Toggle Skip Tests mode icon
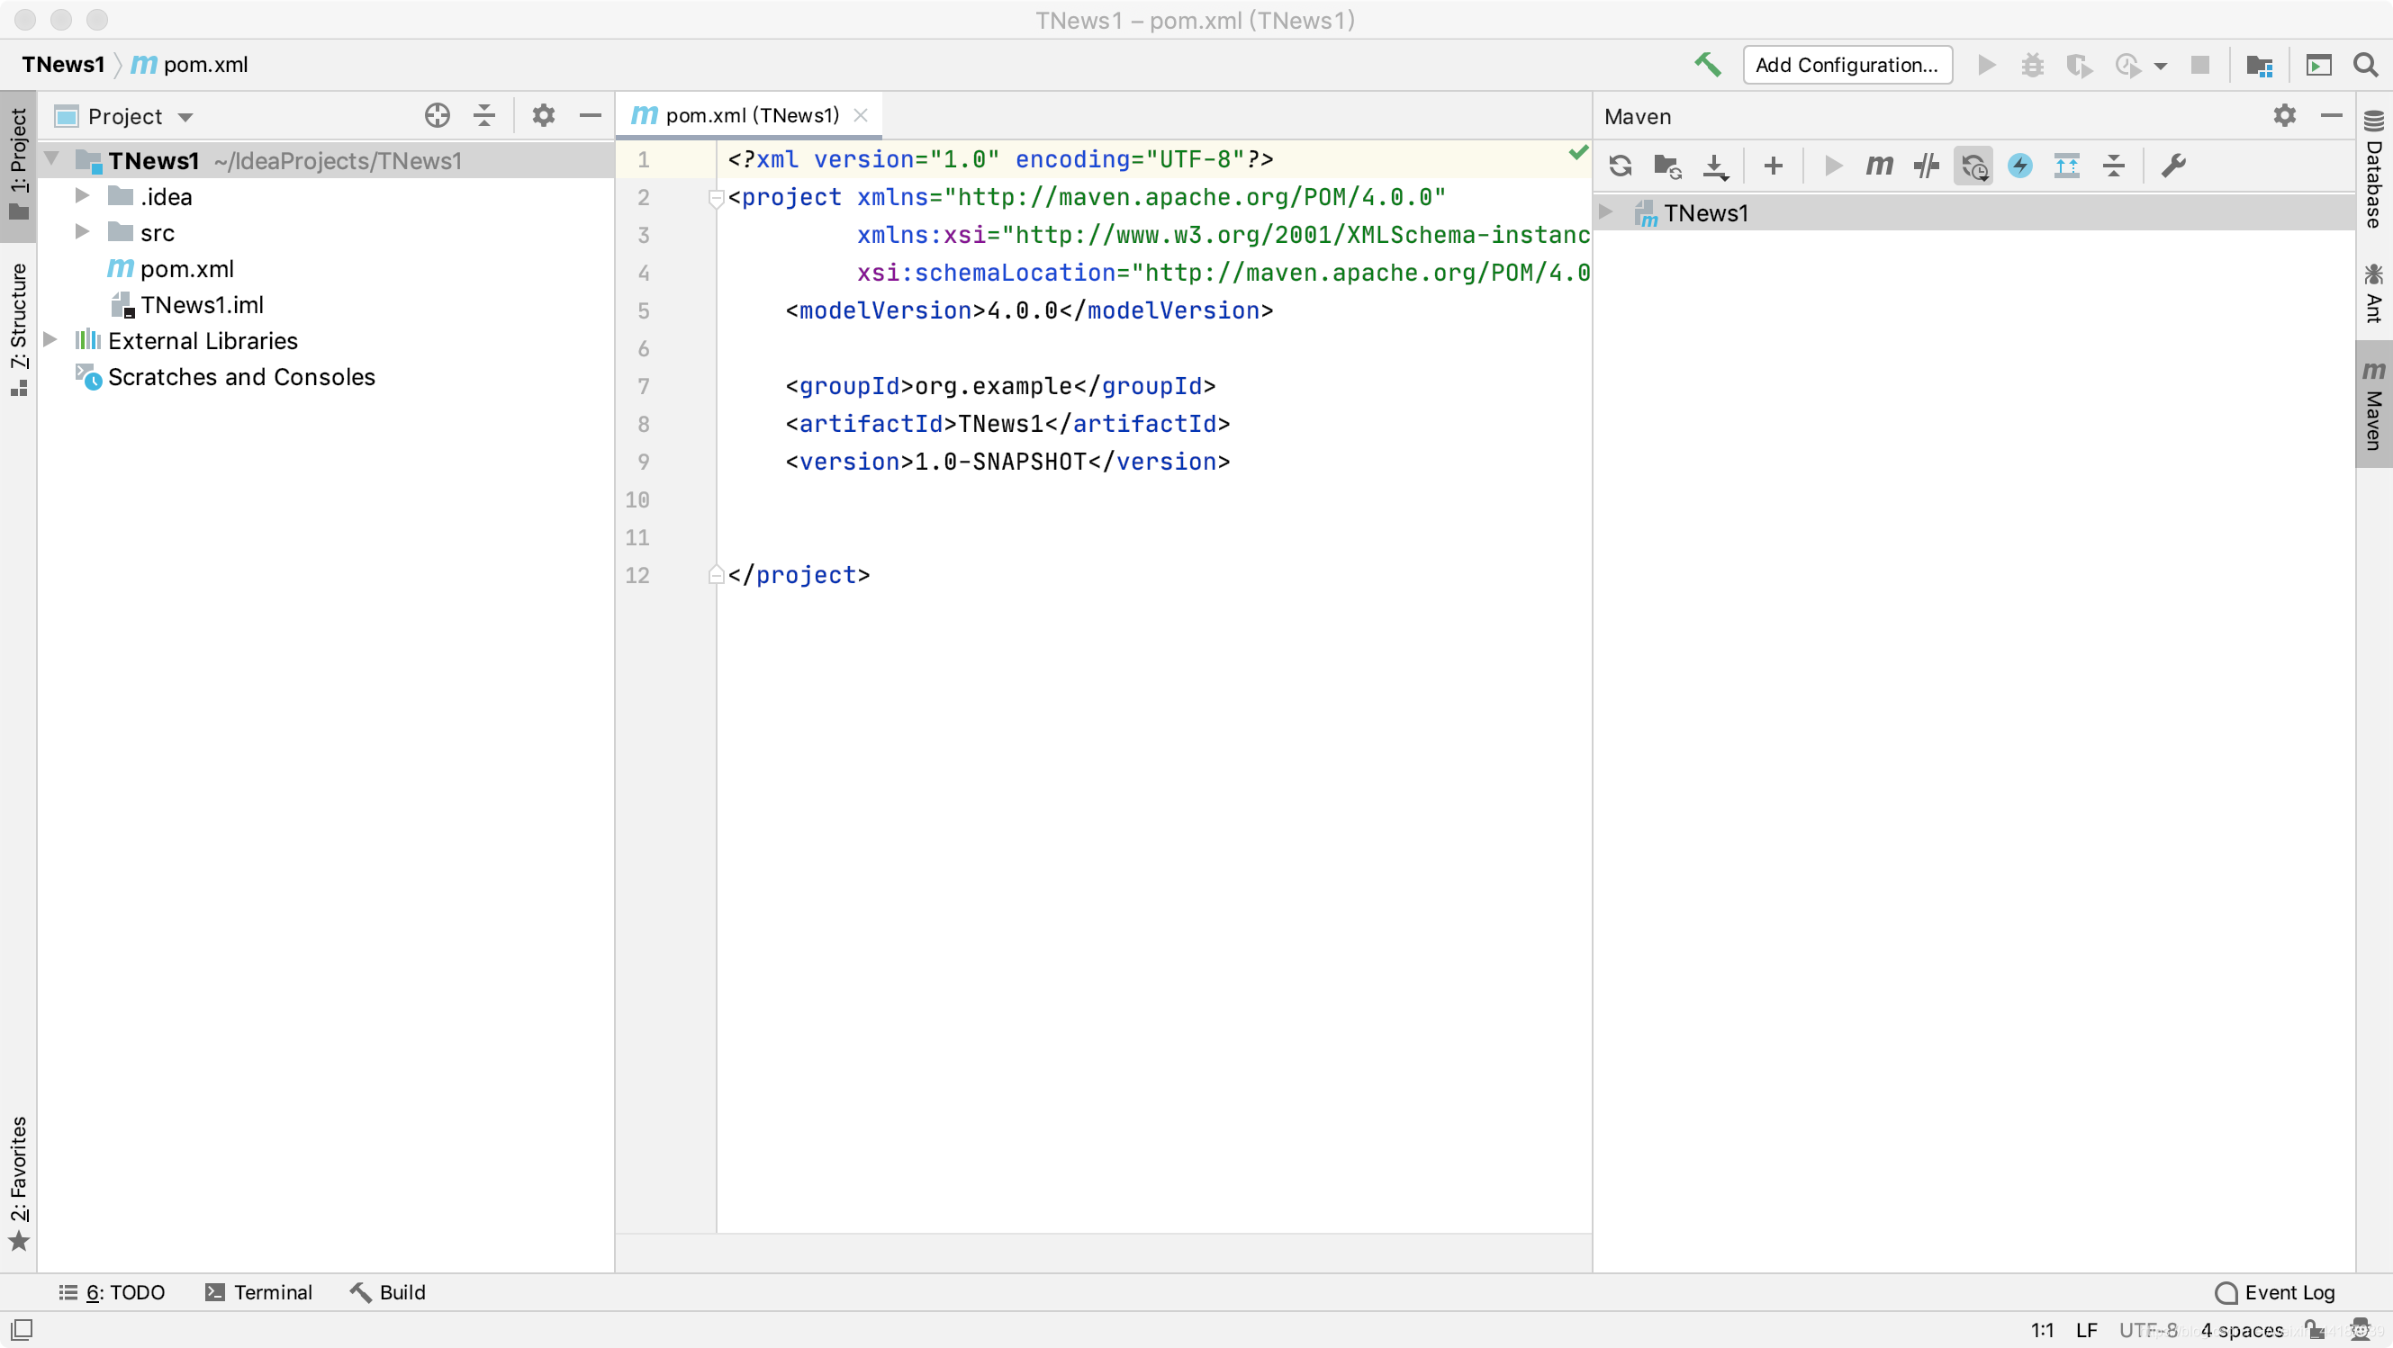 (x=1926, y=166)
